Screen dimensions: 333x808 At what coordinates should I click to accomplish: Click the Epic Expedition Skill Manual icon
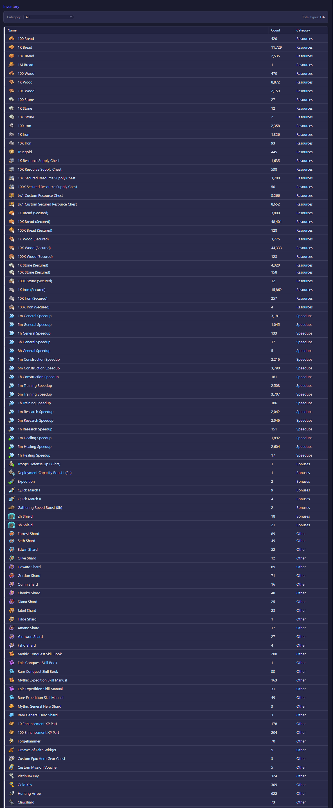[12, 689]
